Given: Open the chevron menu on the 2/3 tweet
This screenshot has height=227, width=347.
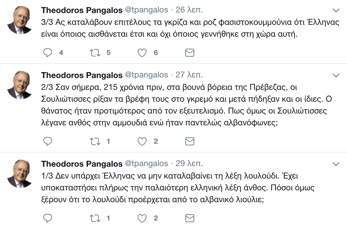Looking at the screenshot, I should [x=336, y=75].
